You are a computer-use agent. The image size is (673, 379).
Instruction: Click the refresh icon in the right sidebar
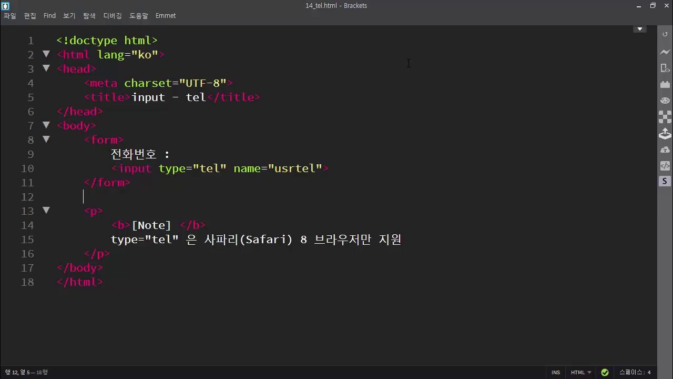[x=665, y=34]
